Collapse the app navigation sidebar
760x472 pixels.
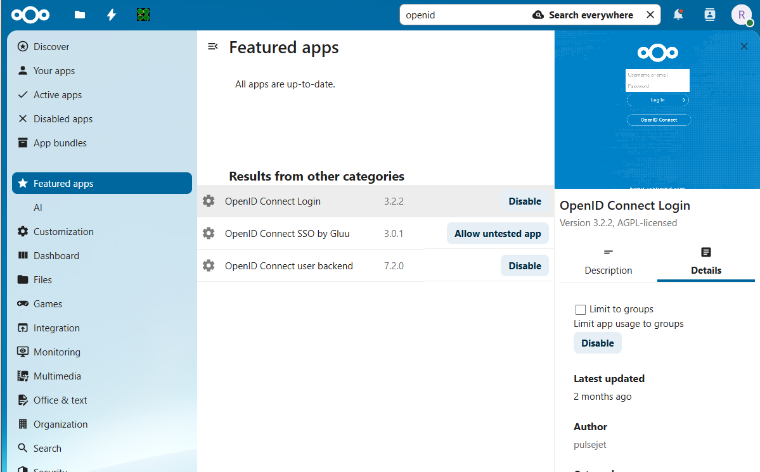[213, 46]
